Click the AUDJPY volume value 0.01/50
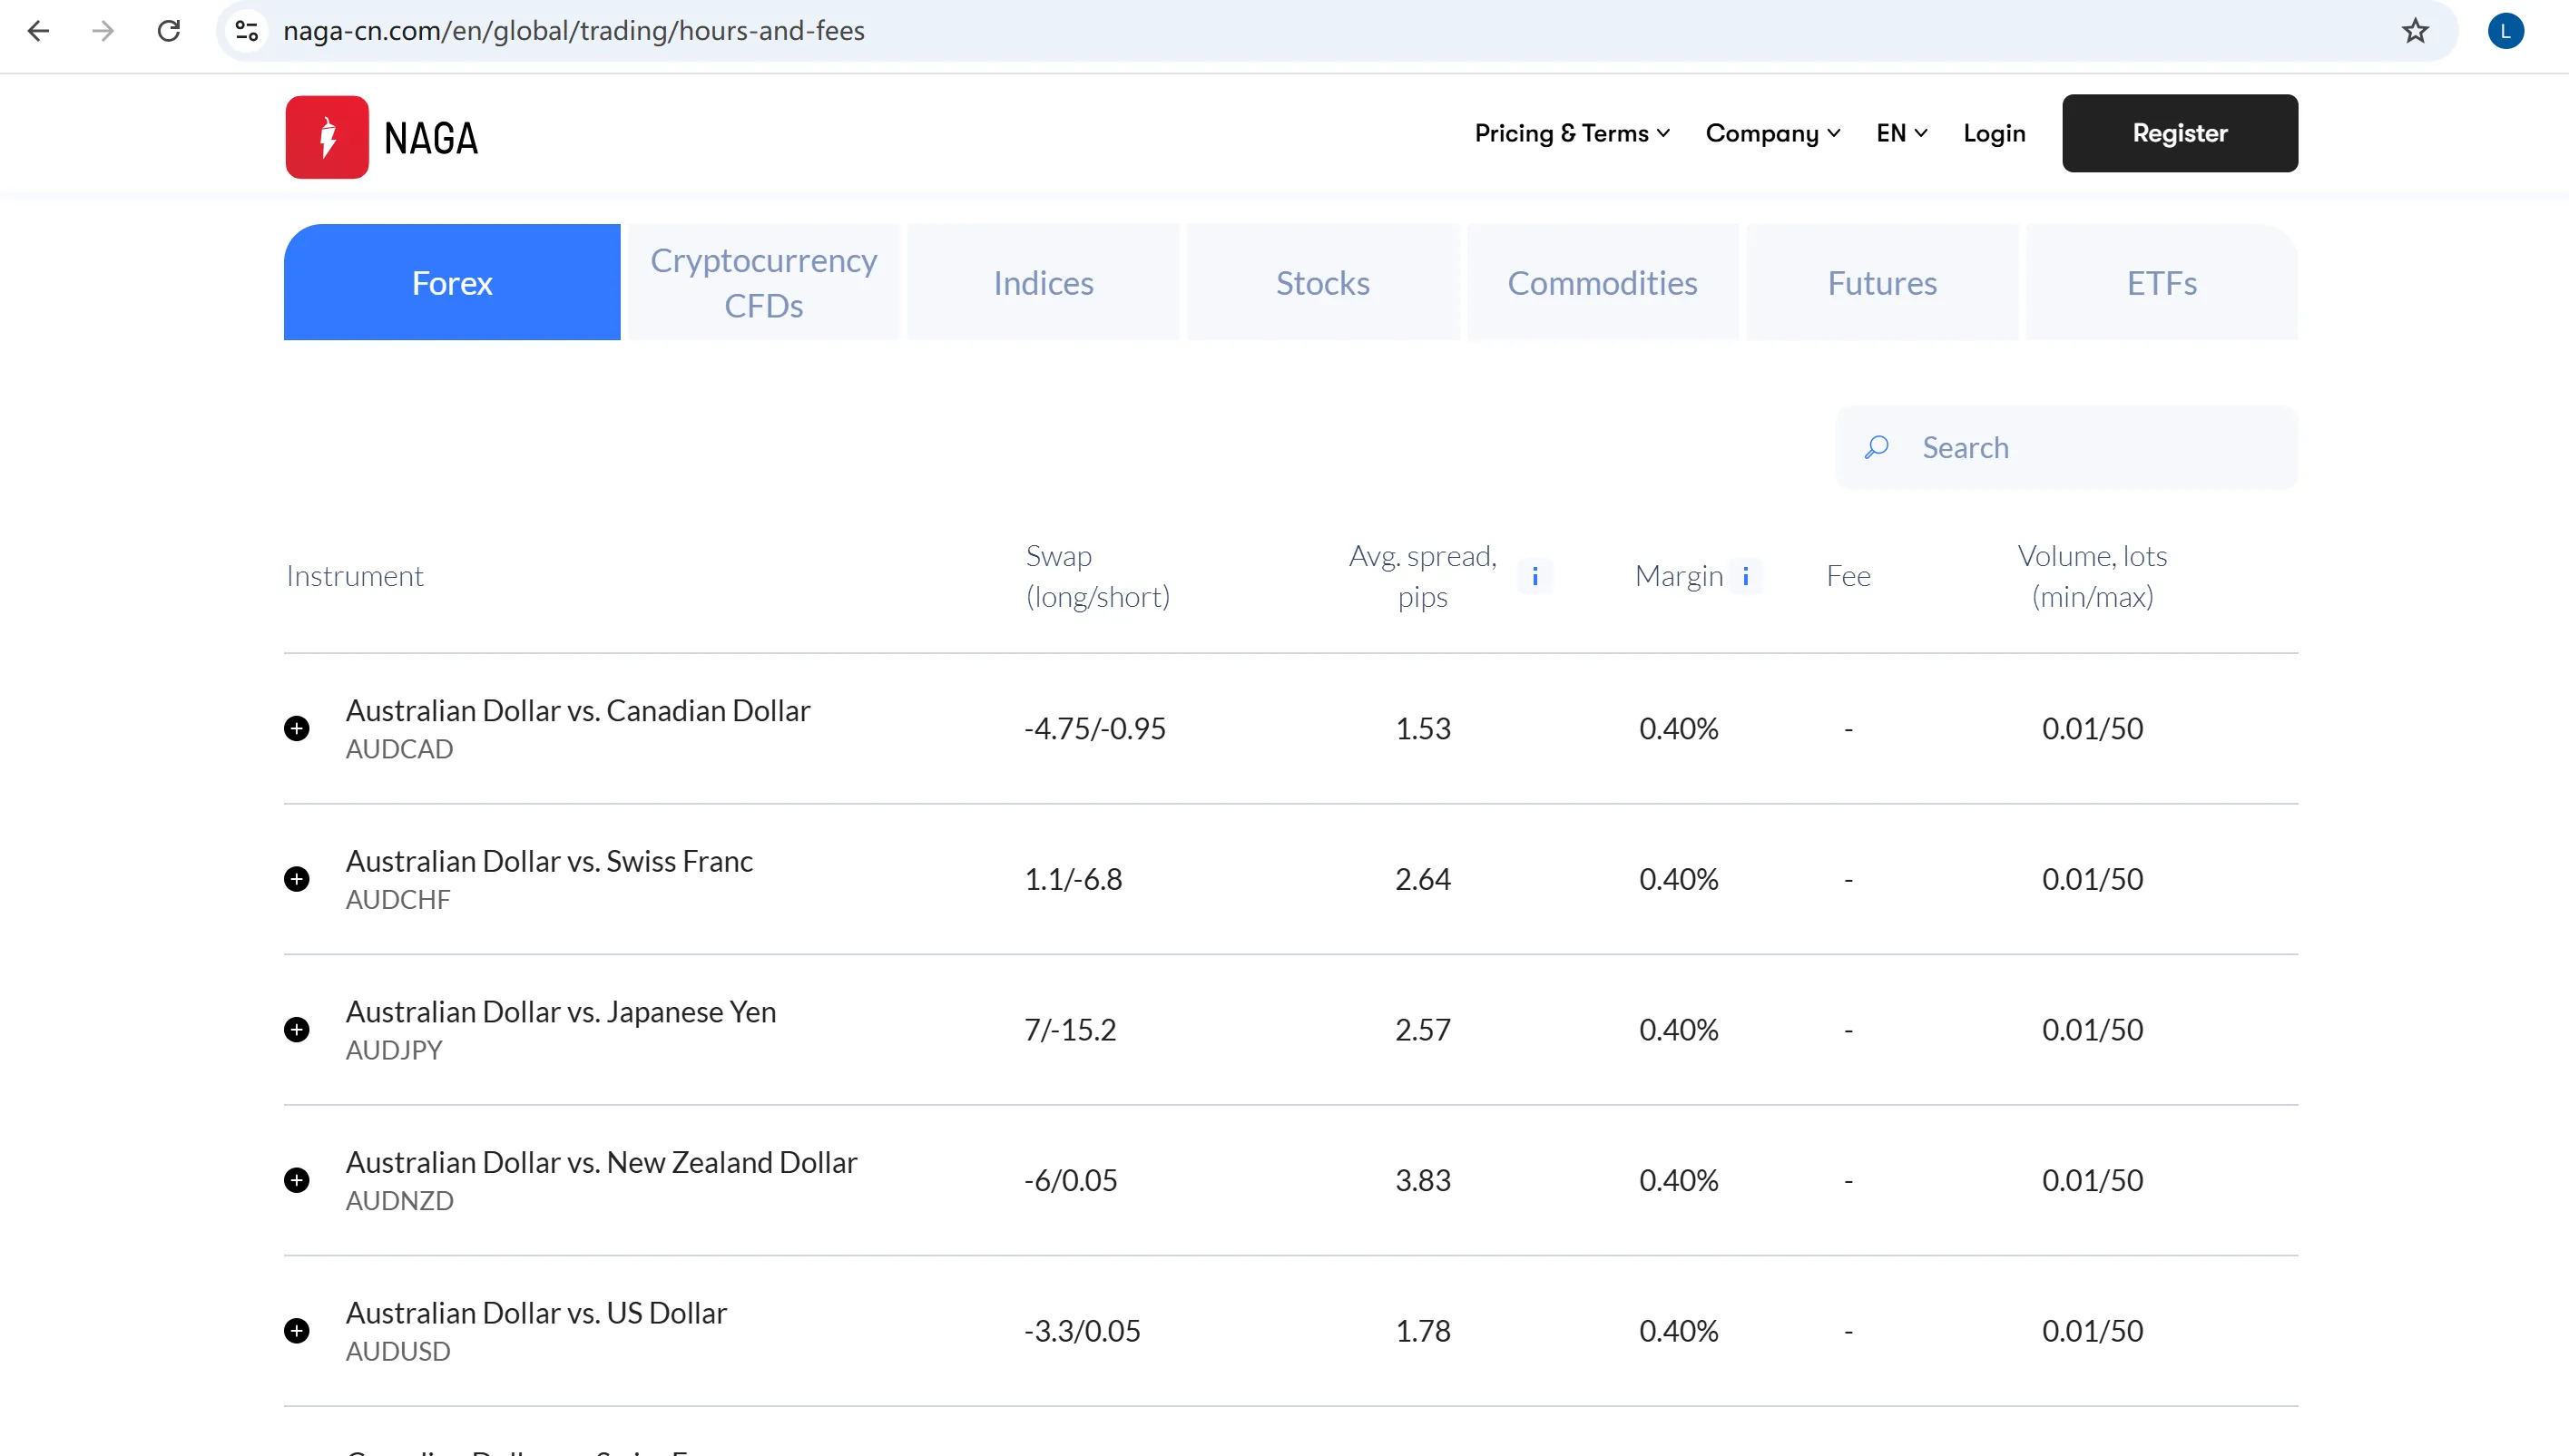Image resolution: width=2569 pixels, height=1456 pixels. coord(2092,1030)
